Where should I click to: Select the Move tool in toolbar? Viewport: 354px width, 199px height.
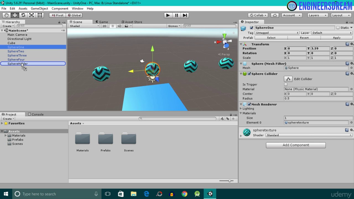15,15
